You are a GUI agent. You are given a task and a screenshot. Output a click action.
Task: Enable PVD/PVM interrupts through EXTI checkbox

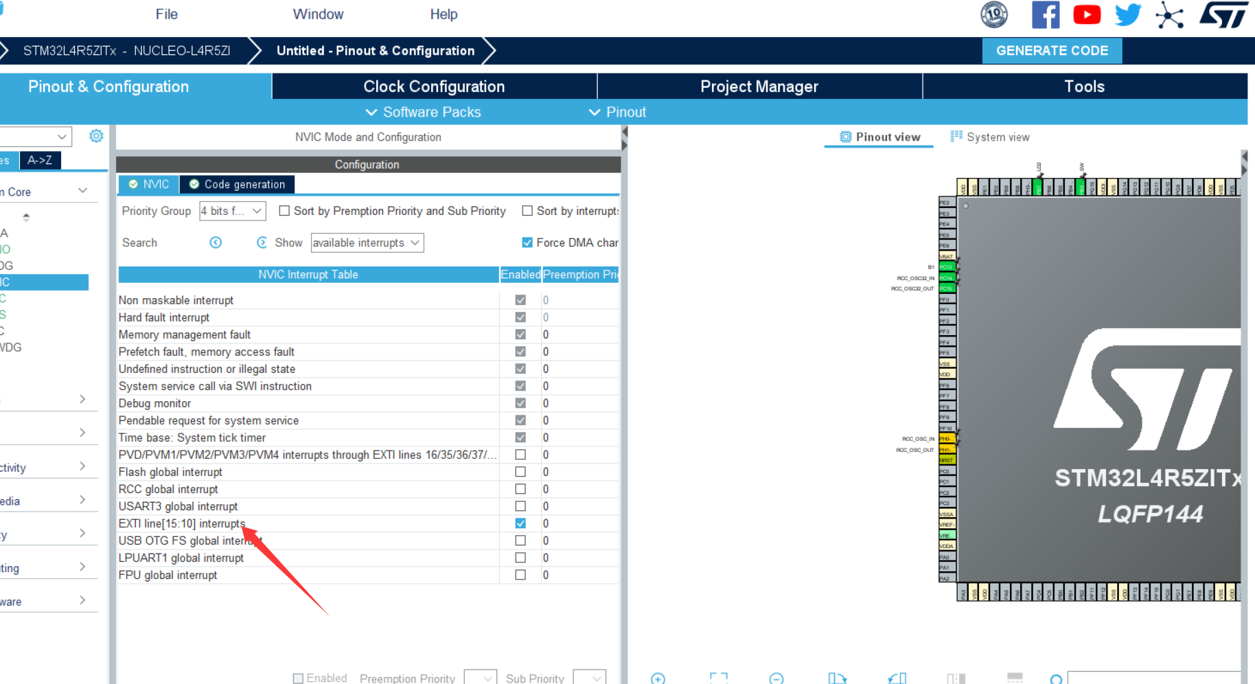(520, 455)
